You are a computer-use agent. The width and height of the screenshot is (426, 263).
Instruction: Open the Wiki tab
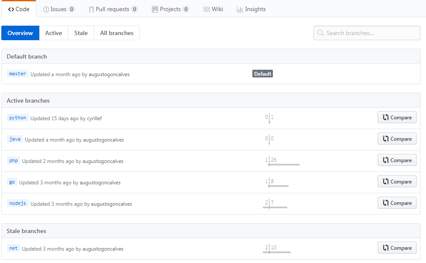pos(213,9)
